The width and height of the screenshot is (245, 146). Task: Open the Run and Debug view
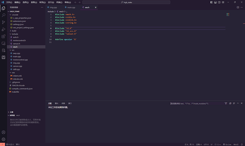tap(4, 29)
